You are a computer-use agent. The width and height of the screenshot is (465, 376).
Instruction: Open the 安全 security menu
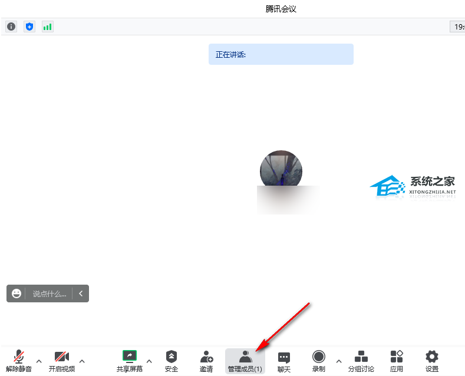click(172, 361)
